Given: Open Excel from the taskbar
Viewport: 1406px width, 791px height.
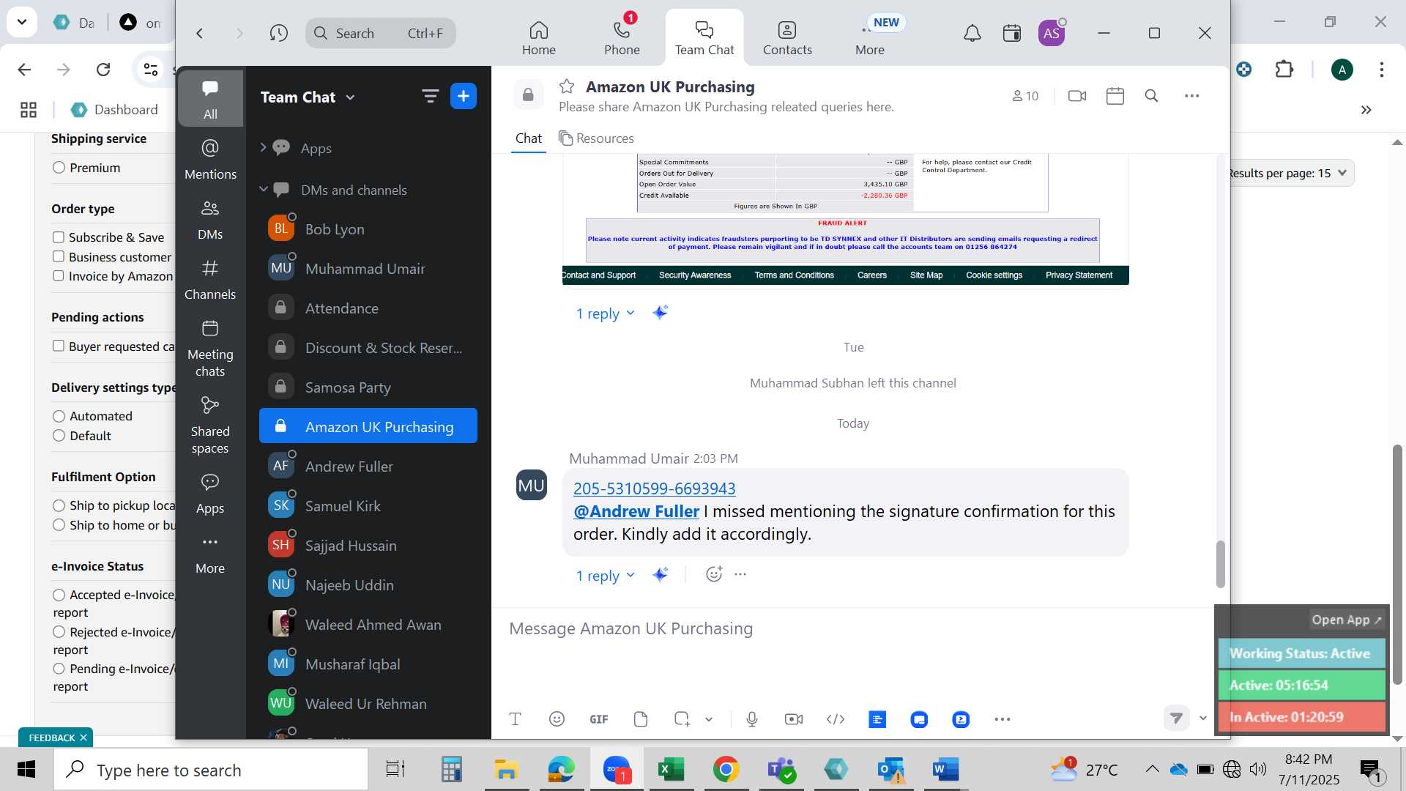Looking at the screenshot, I should click(671, 770).
